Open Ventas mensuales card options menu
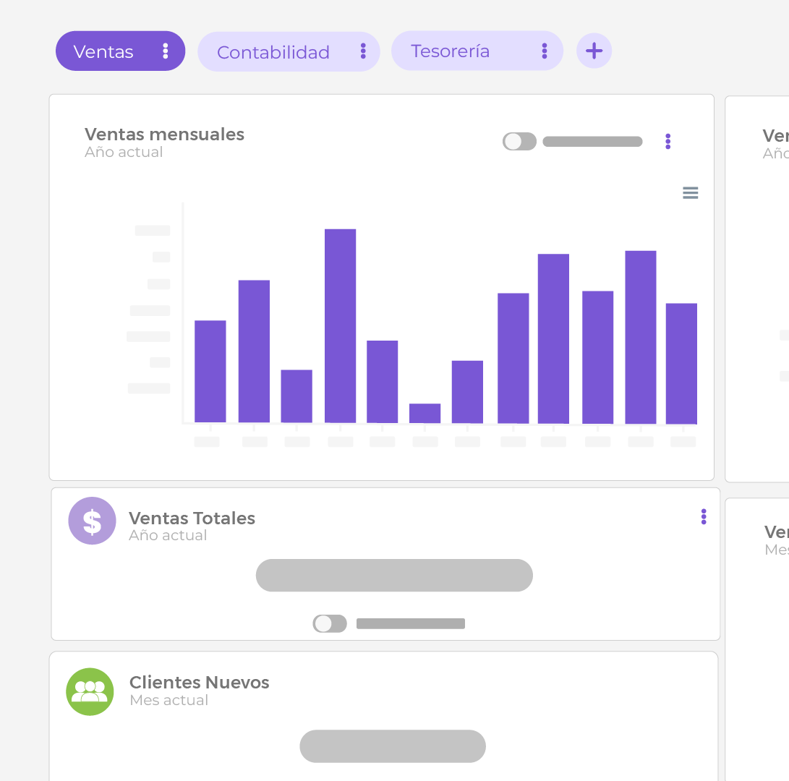789x781 pixels. click(x=668, y=142)
